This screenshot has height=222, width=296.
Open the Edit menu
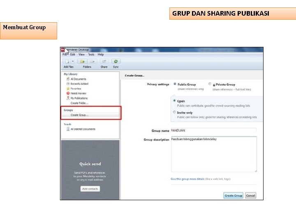[x=73, y=55]
